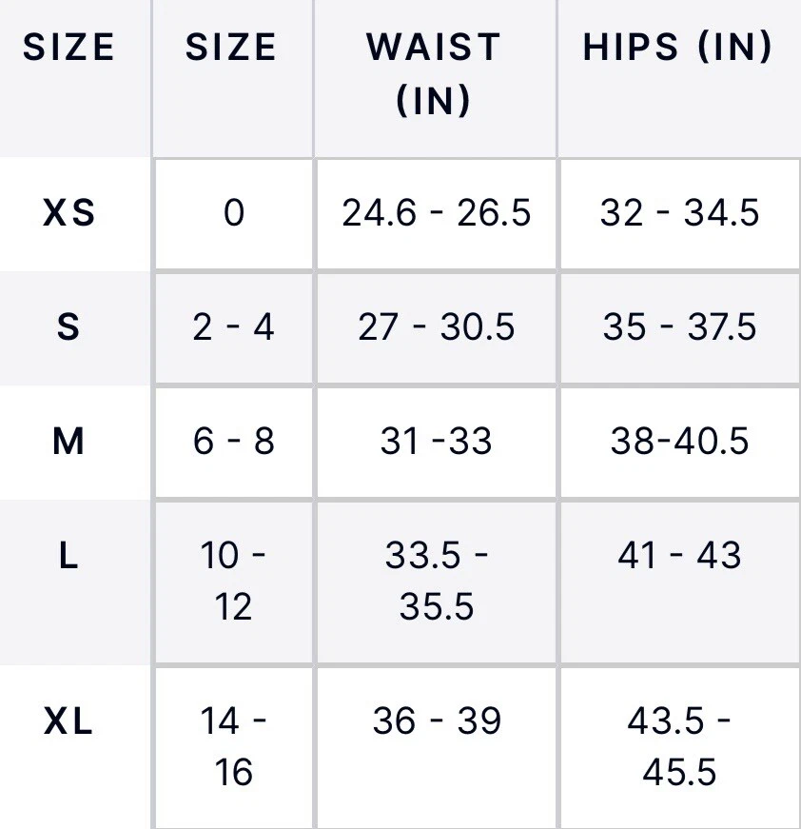Select waist range 27 - 30.5
This screenshot has width=801, height=829.
pos(437,327)
